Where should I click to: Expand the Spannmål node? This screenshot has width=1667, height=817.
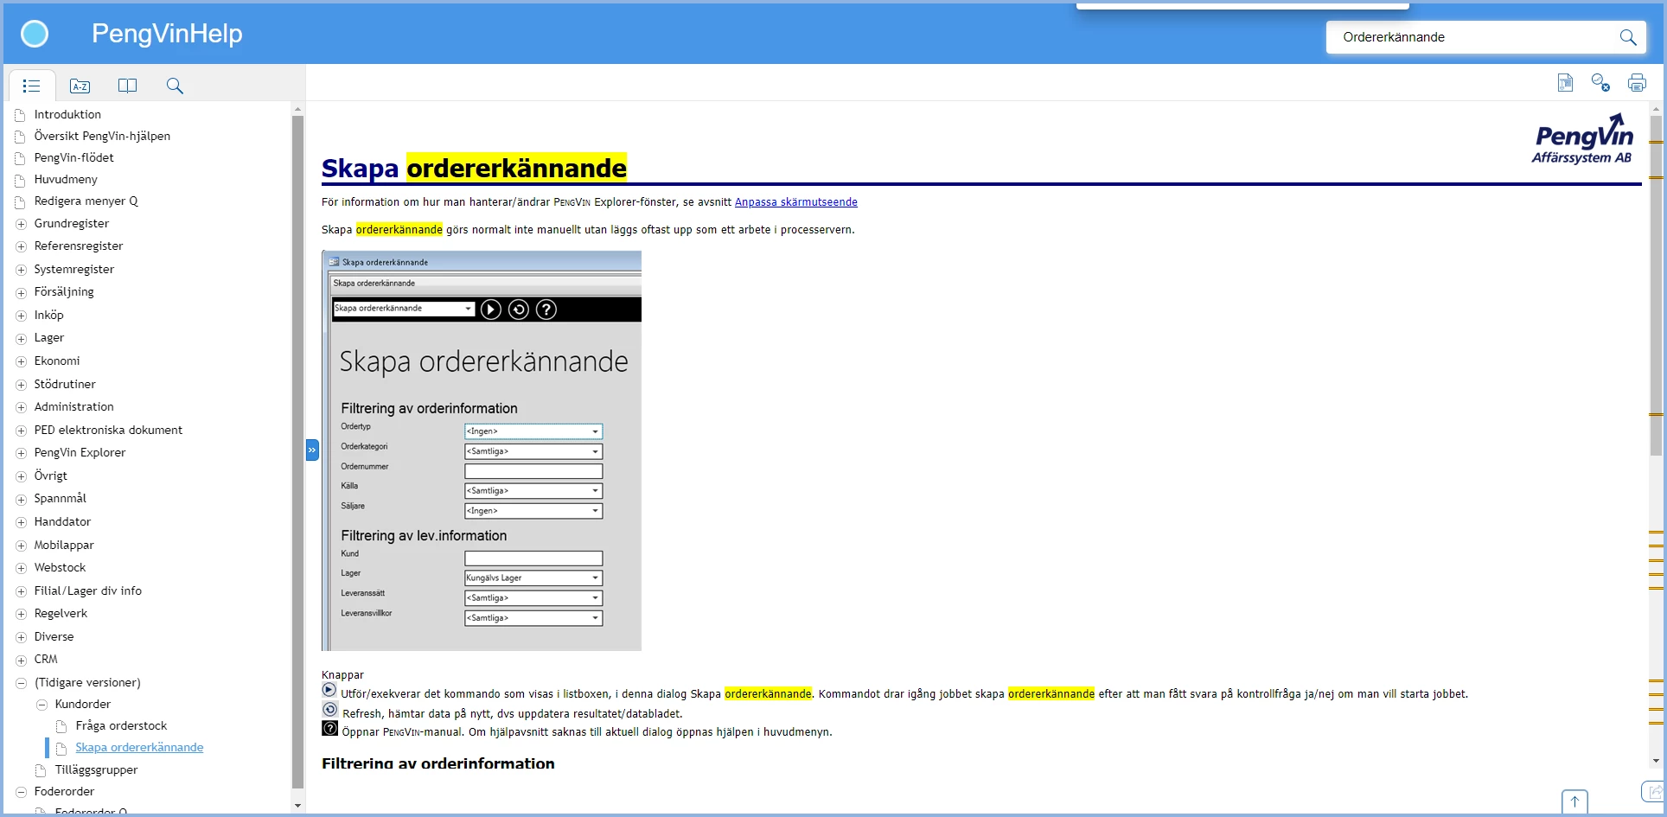[x=22, y=499]
